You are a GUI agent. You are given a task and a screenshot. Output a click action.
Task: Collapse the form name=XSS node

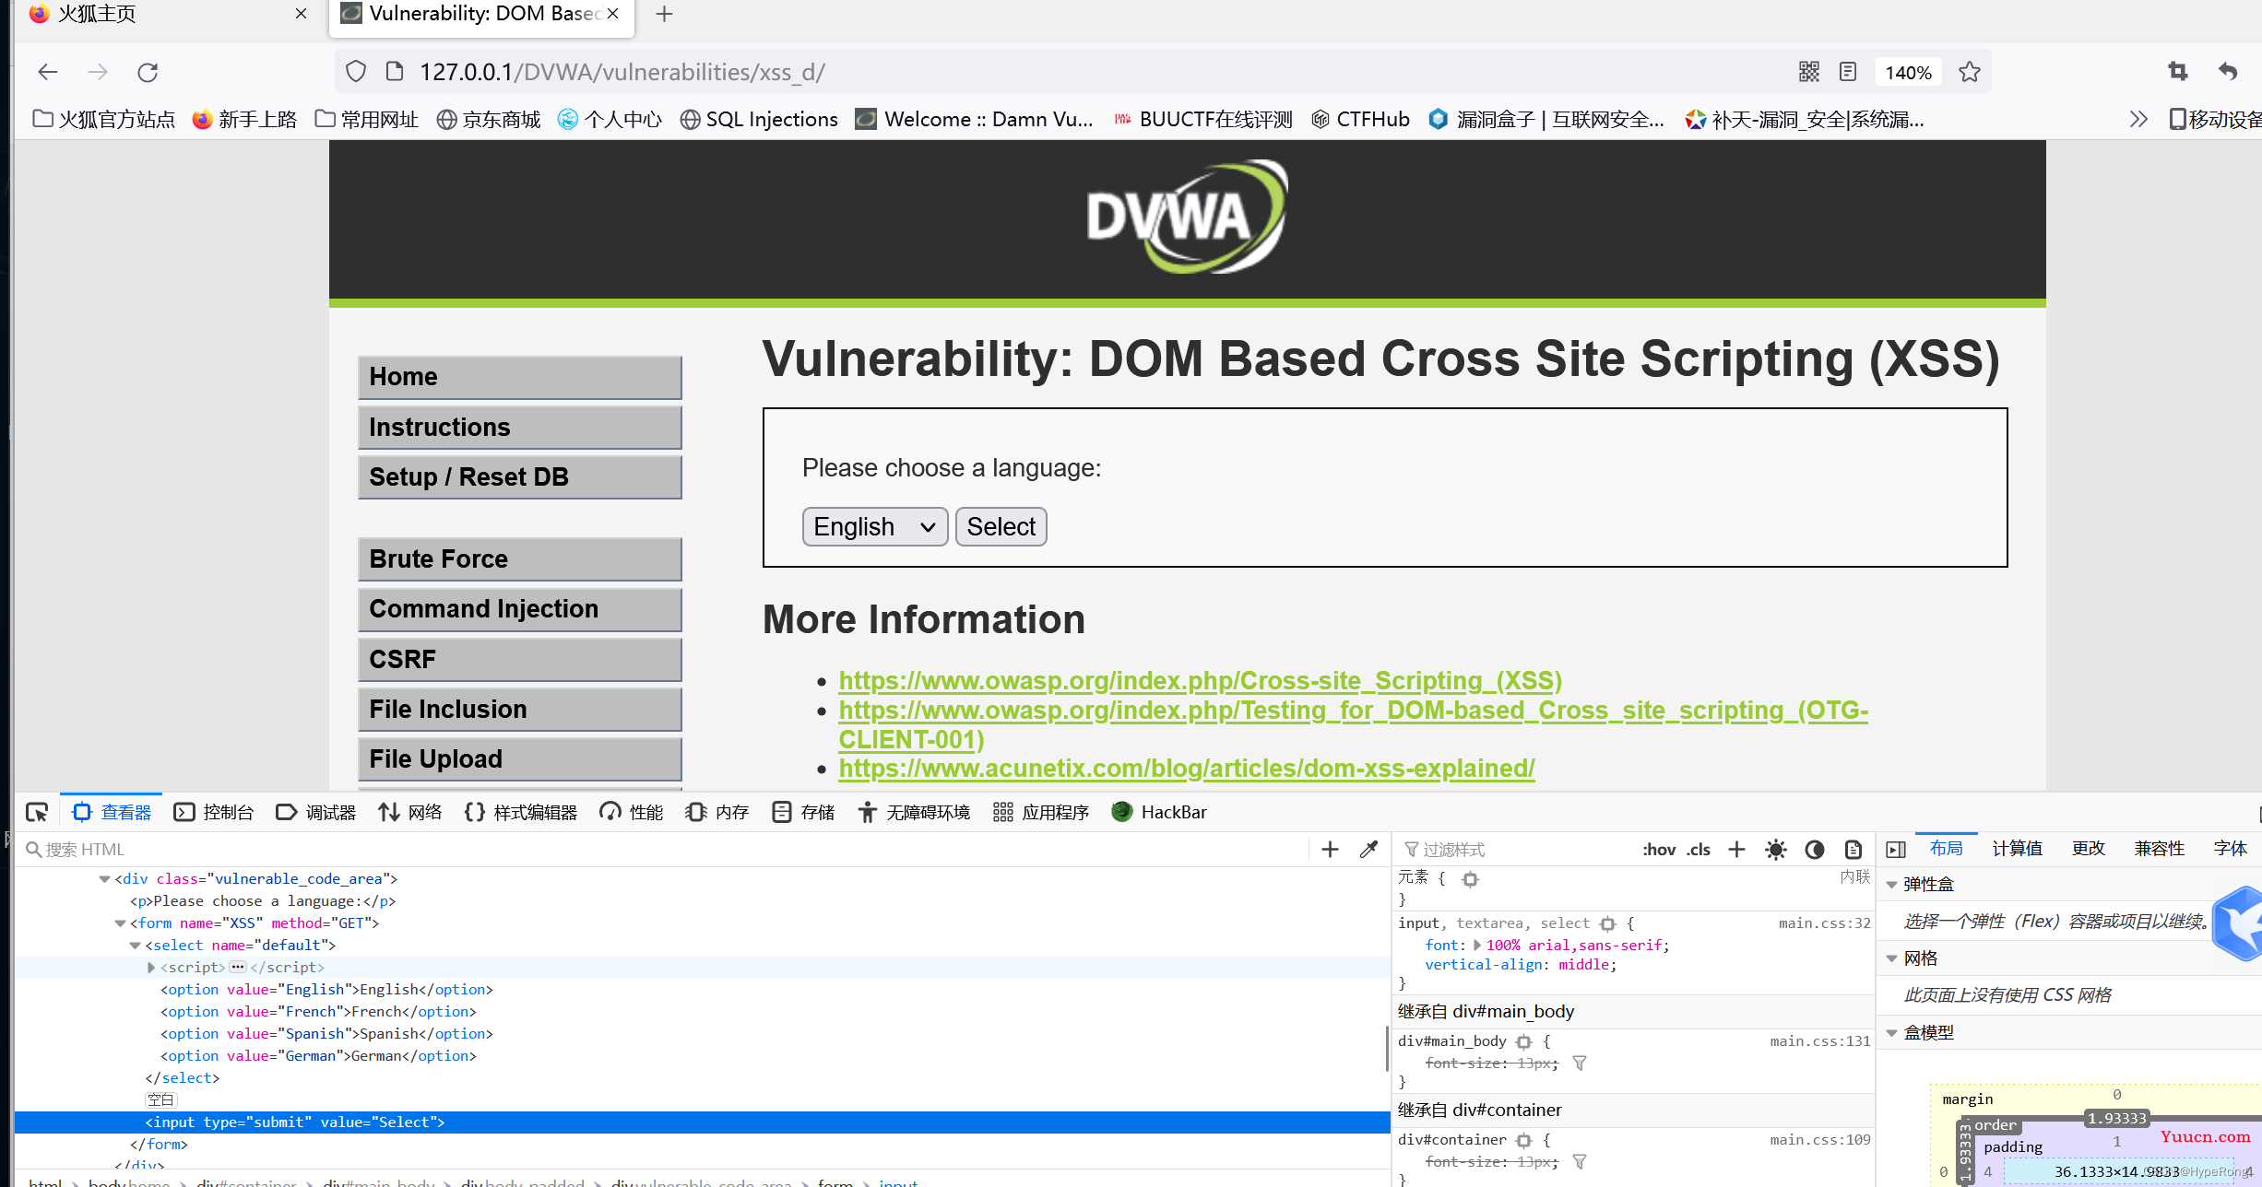pos(120,923)
